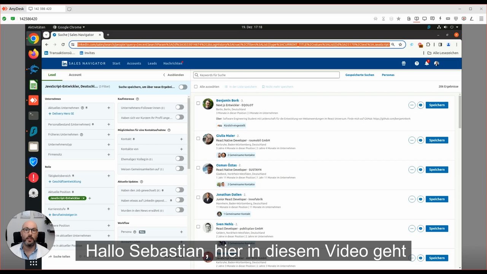
Task: Open more options for Benjamin Bork
Action: [x=412, y=105]
